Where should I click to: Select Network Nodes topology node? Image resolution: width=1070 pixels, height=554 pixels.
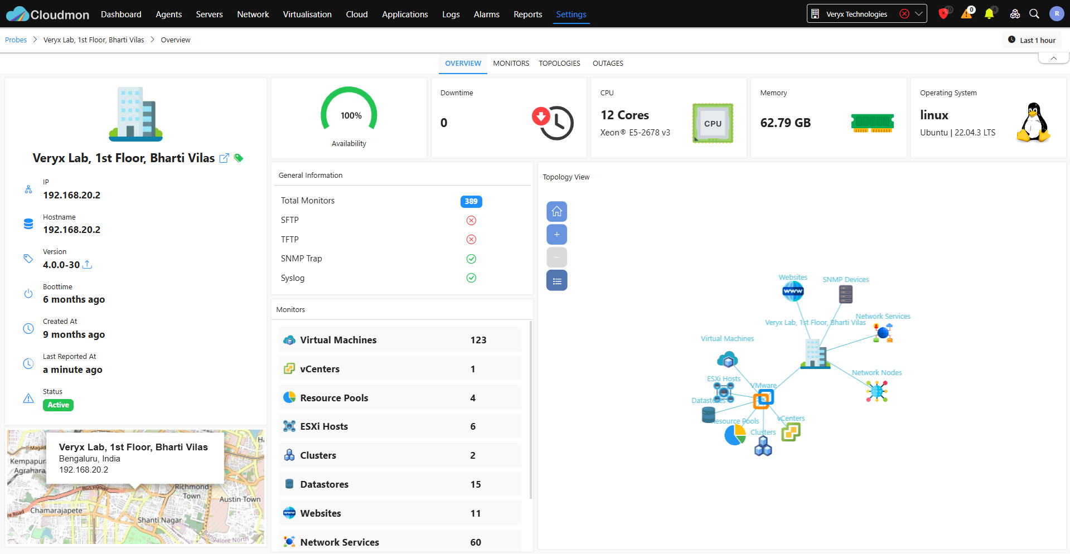877,391
